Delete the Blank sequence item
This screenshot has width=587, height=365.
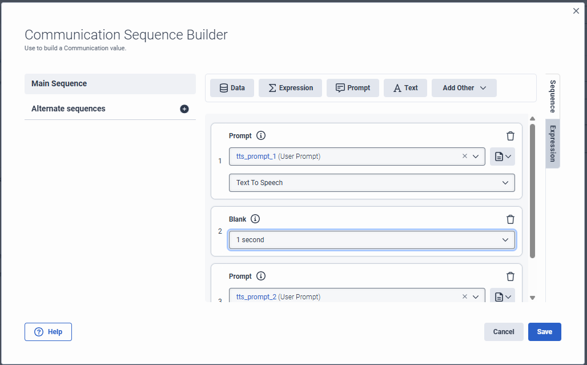point(510,219)
